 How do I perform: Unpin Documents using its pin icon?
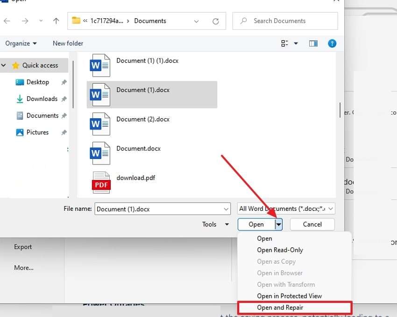64,115
